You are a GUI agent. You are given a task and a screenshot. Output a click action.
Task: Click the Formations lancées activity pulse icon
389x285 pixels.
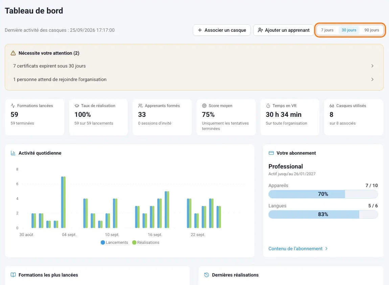point(13,106)
